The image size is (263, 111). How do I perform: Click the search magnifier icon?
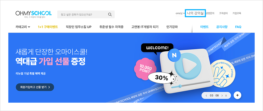pos(110,14)
